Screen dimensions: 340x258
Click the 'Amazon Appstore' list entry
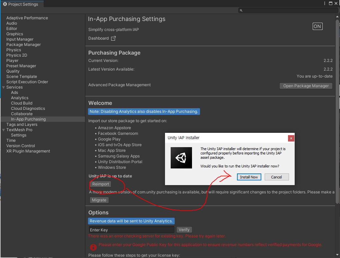114,128
